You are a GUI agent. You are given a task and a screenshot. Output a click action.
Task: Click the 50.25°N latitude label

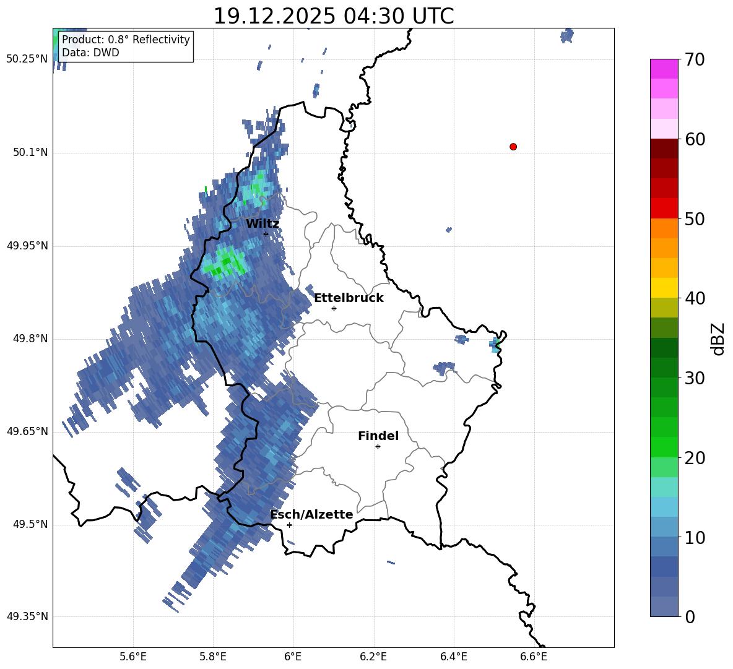click(x=27, y=59)
